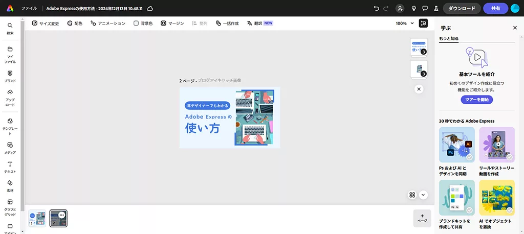
Task: Select the Adobe Express の text on canvas
Action: pos(208,116)
